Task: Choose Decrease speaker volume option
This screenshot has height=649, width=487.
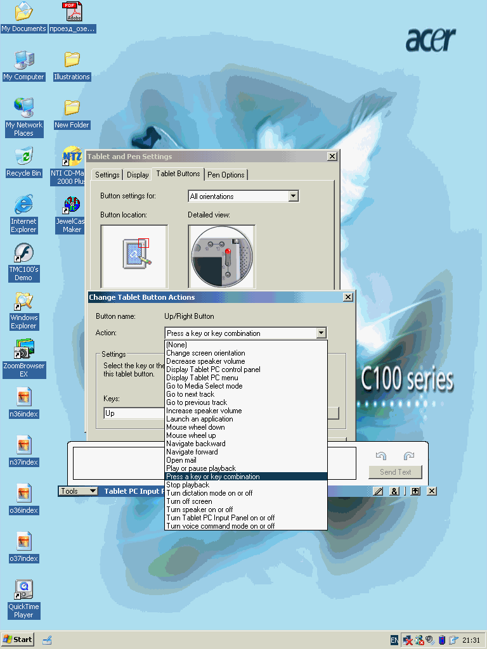Action: [245, 361]
